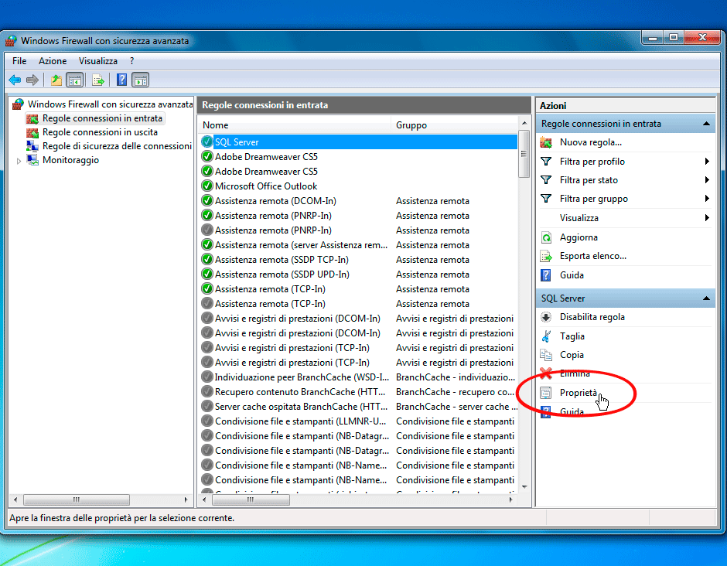Click the Taglia scissors icon
The height and width of the screenshot is (566, 727).
546,336
